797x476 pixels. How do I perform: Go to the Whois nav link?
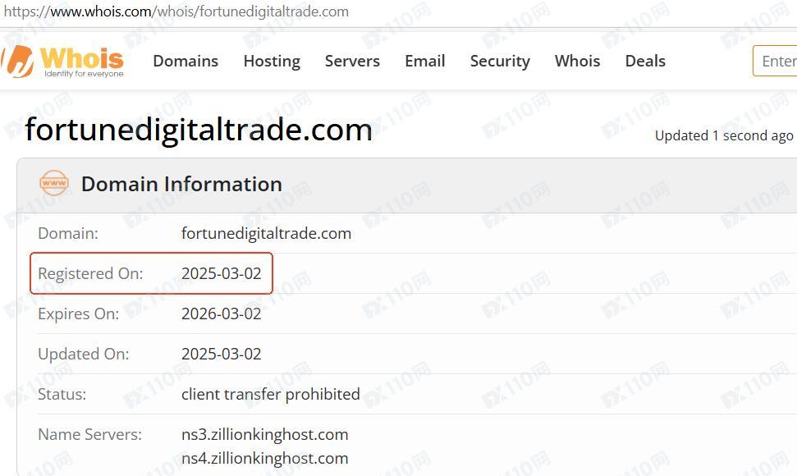coord(577,61)
